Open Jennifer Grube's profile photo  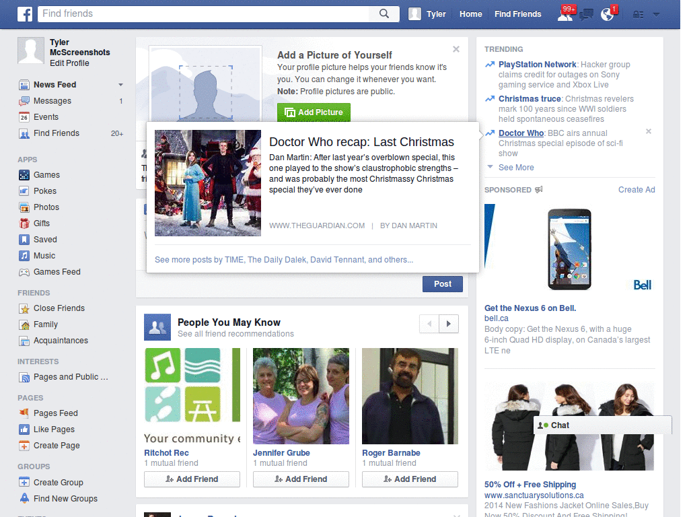301,396
